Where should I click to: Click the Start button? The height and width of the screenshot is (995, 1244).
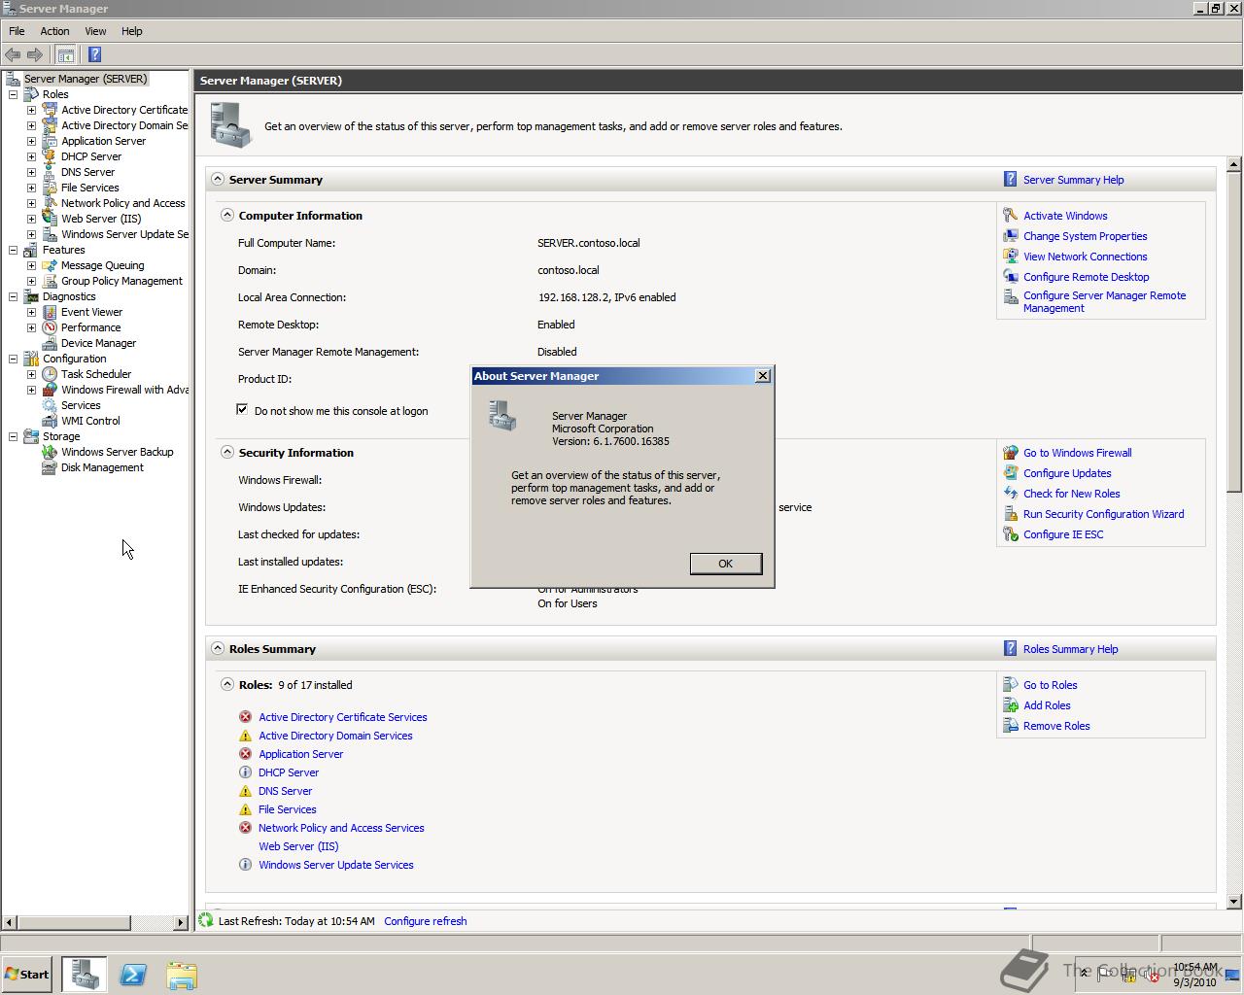[x=26, y=975]
